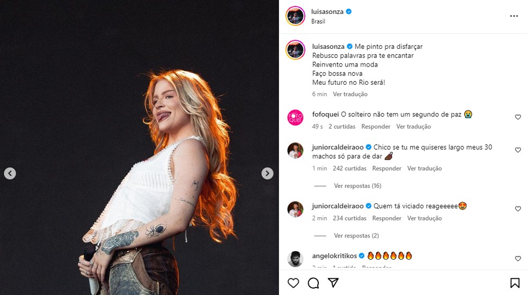Reply to fofoquei's comment

[376, 127]
